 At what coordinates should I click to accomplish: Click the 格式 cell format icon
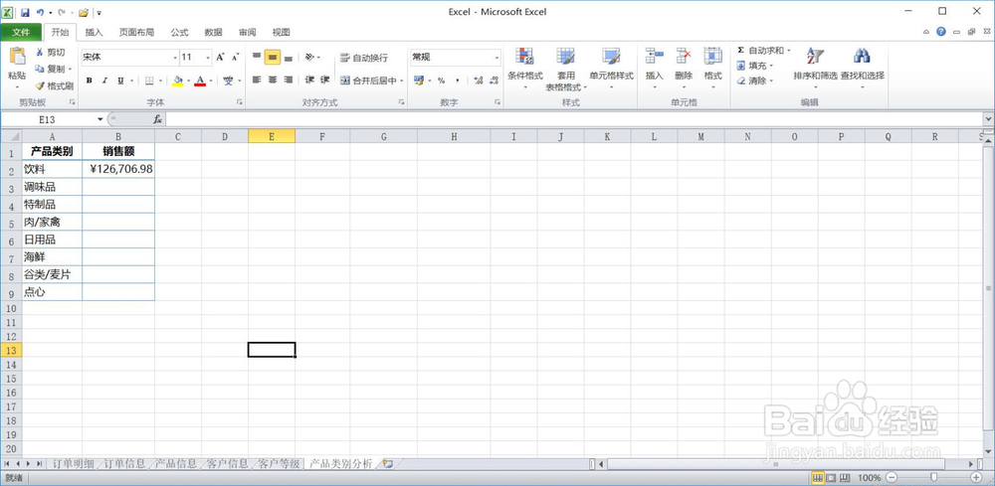[x=712, y=56]
